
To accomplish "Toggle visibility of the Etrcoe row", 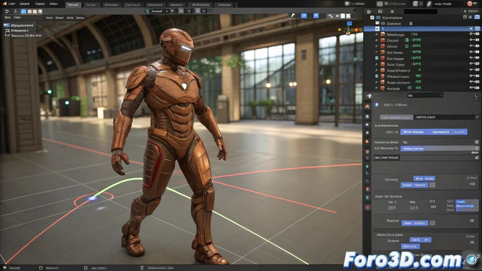I will (472, 46).
